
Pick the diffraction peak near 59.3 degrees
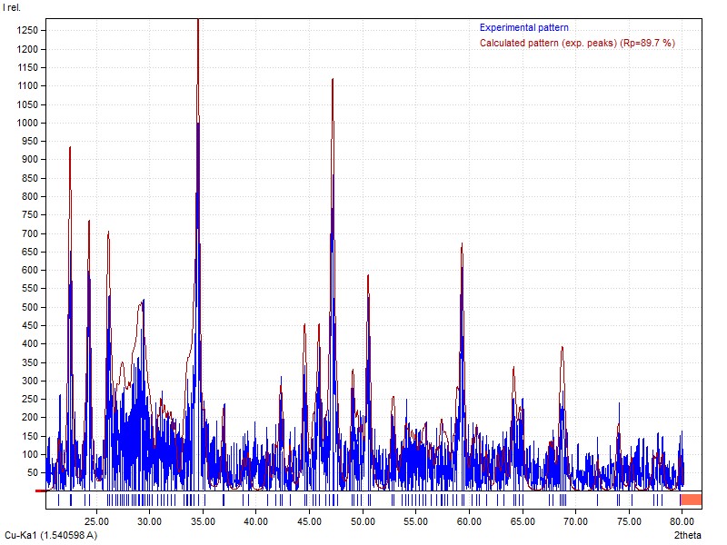click(462, 247)
